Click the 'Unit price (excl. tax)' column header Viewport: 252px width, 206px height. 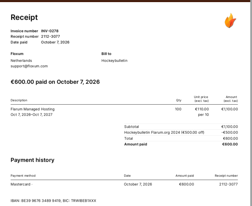point(201,99)
